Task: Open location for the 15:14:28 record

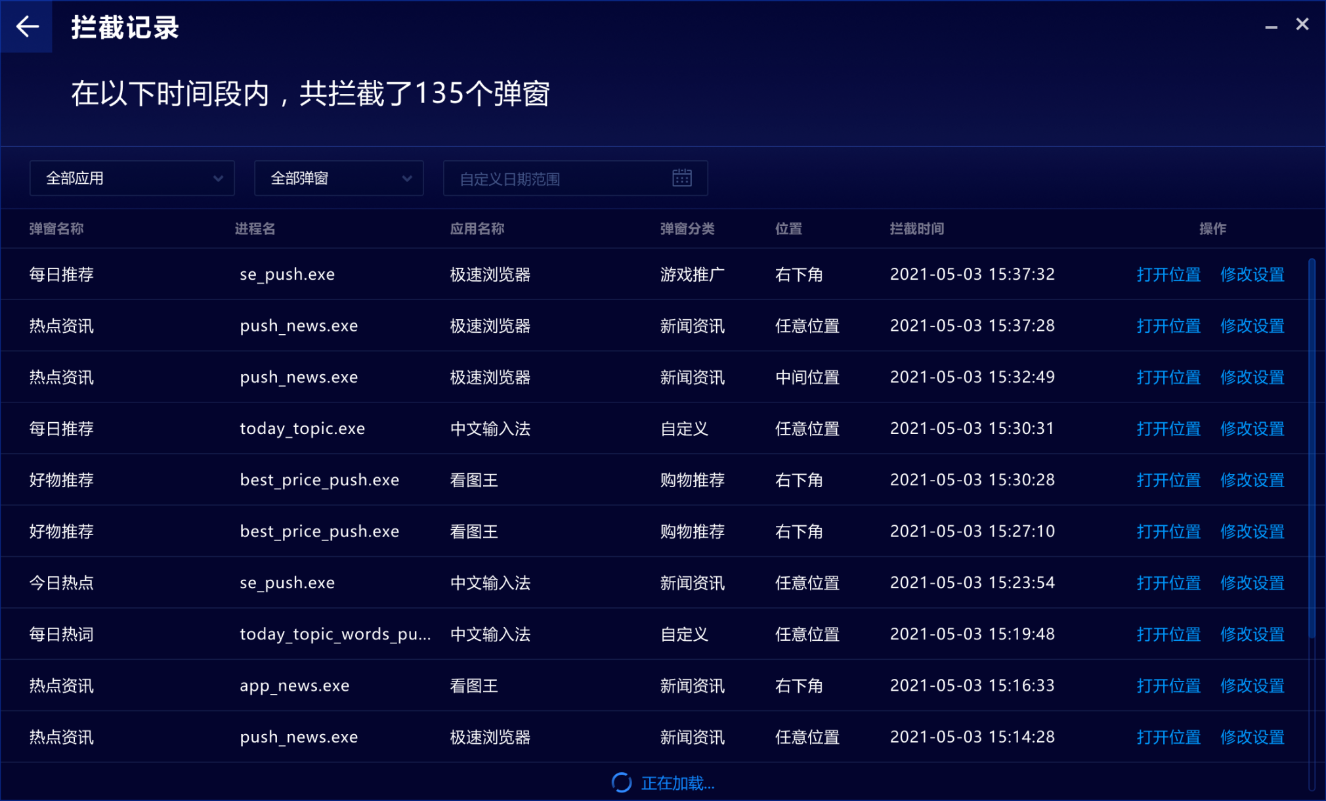Action: point(1168,737)
